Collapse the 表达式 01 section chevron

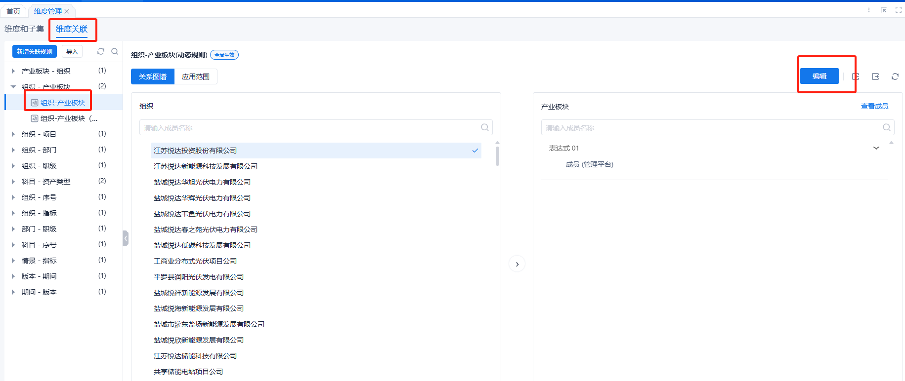pyautogui.click(x=876, y=148)
